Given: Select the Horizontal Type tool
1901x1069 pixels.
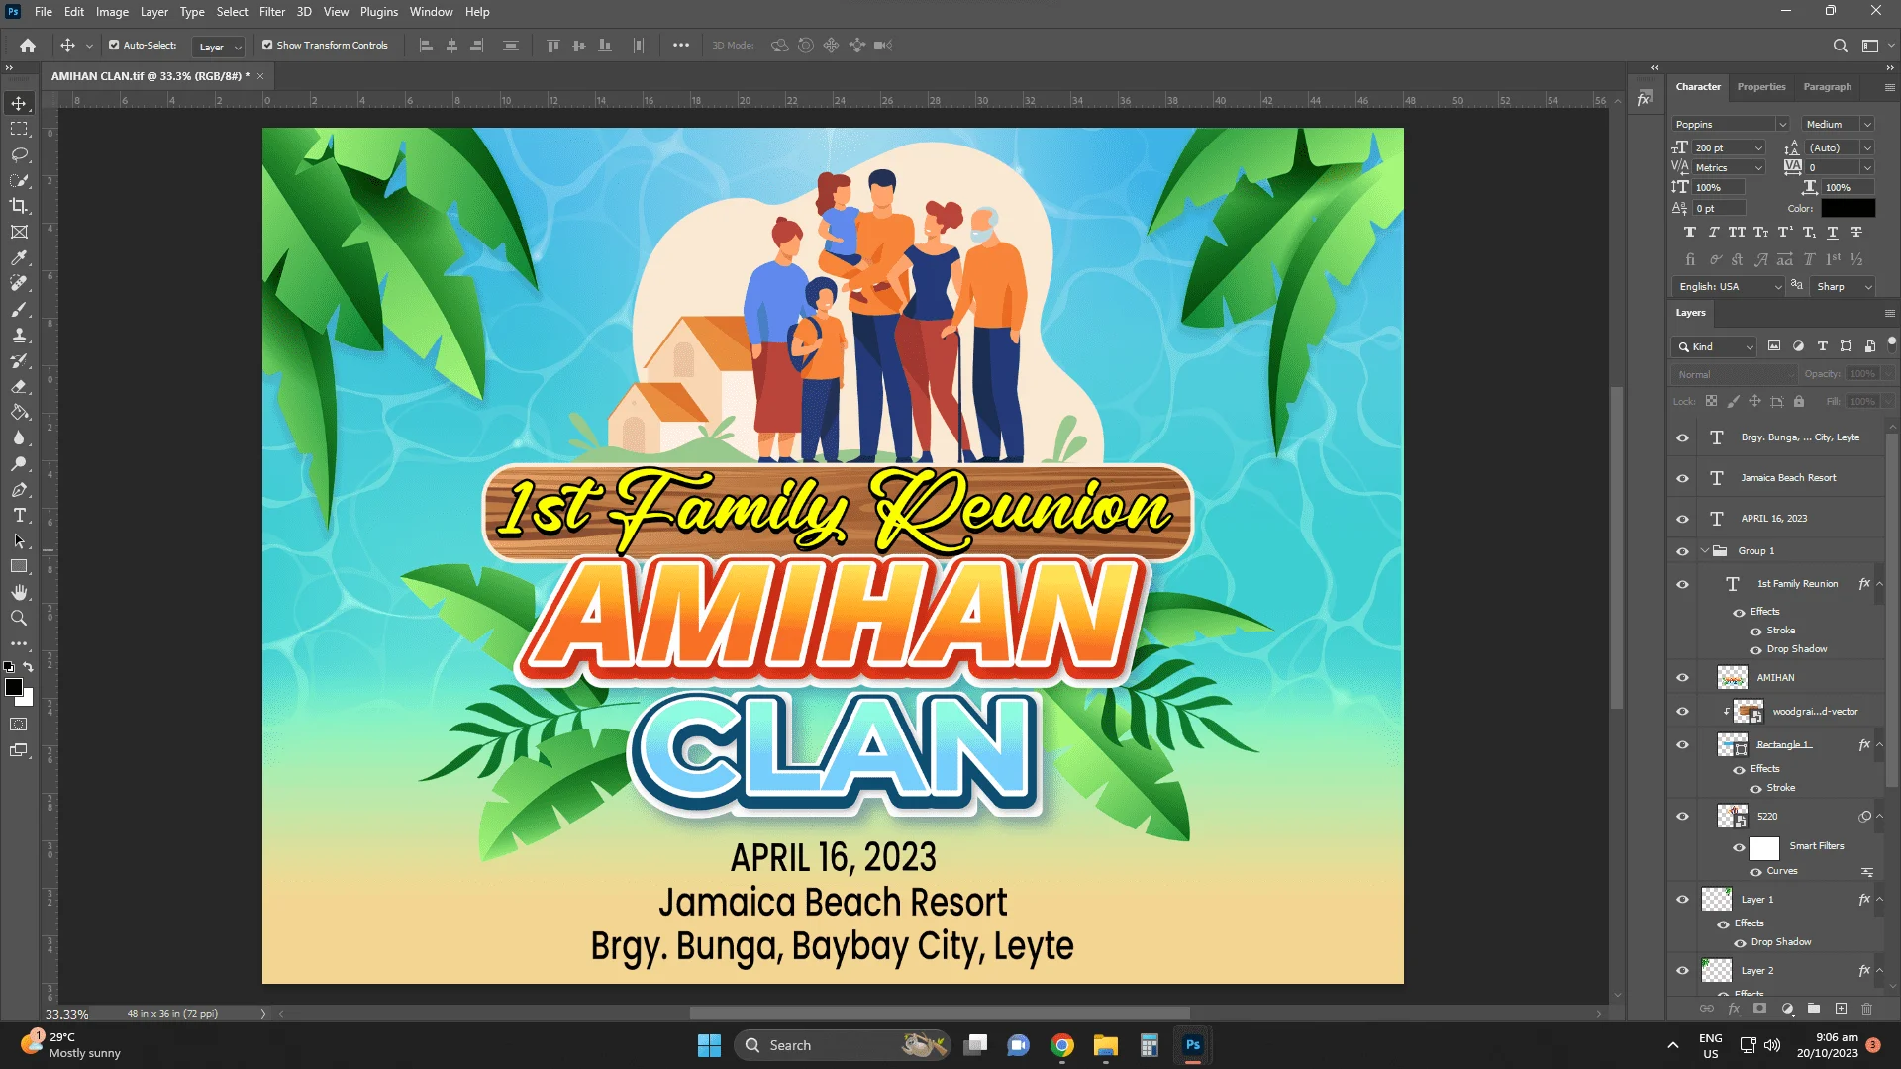Looking at the screenshot, I should [19, 515].
